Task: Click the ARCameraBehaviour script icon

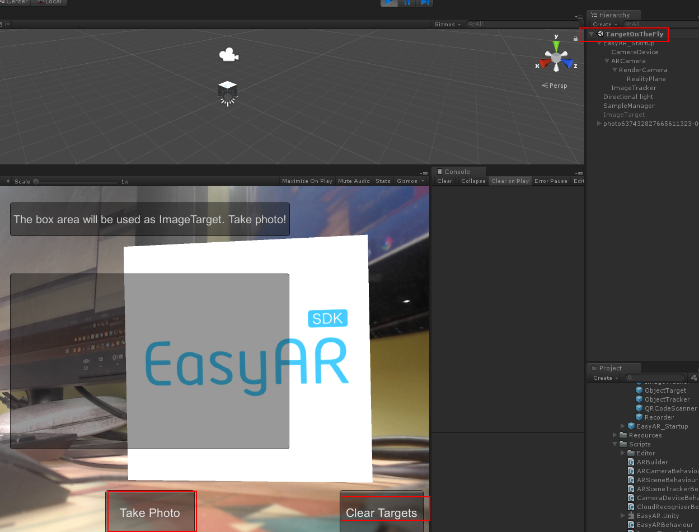Action: (632, 471)
